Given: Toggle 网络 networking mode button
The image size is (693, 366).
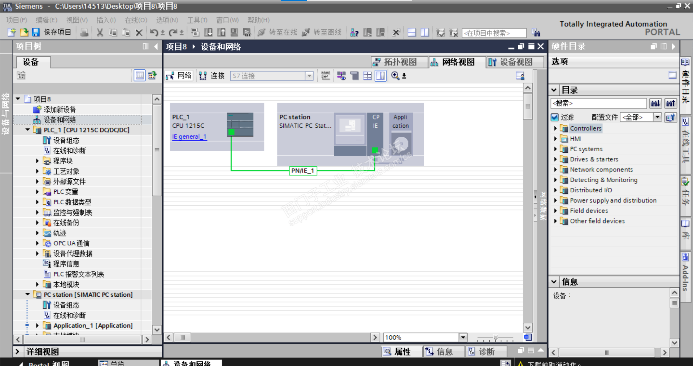Looking at the screenshot, I should (179, 76).
